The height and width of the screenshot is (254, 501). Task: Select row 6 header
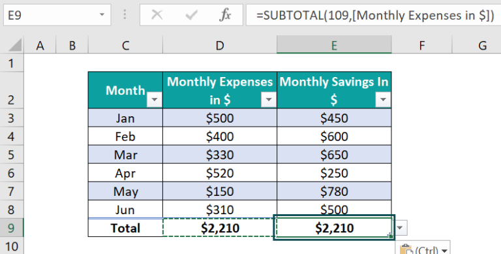(12, 173)
